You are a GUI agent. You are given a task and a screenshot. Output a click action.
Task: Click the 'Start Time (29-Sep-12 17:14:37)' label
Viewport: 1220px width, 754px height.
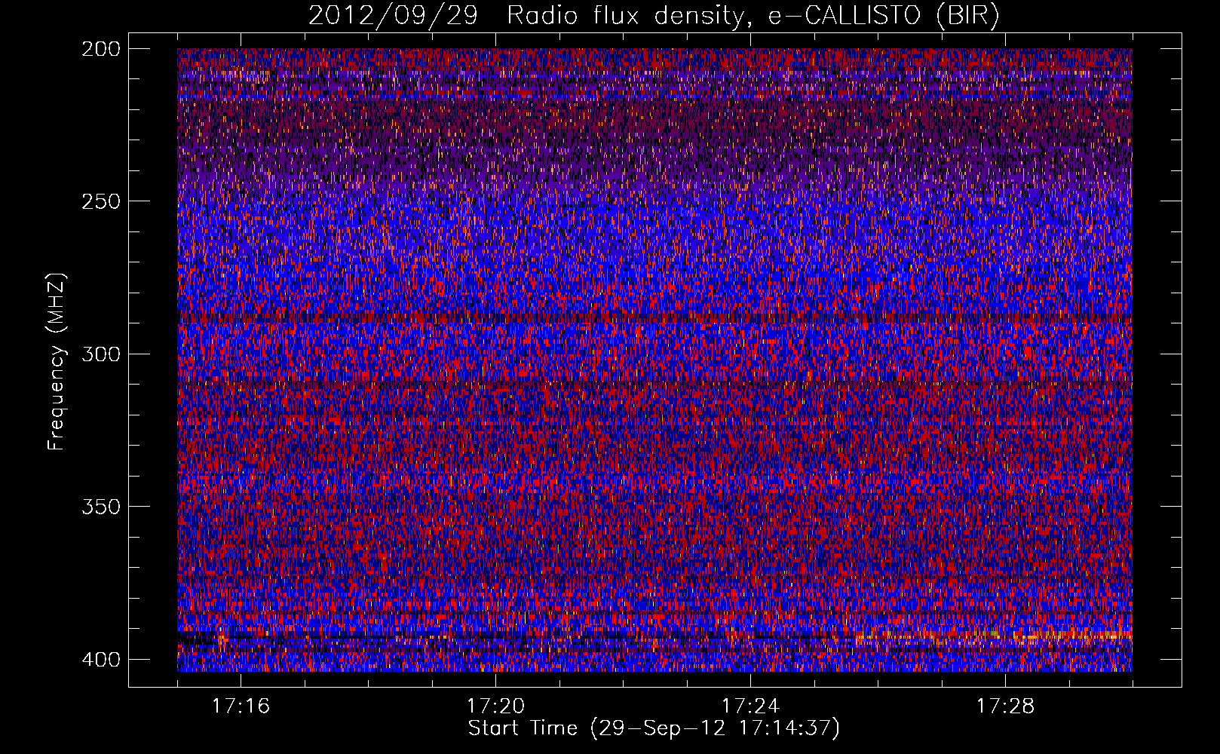[x=654, y=729]
